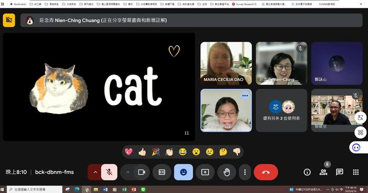Send the thumbs up reaction
The width and height of the screenshot is (368, 193).
coord(142,152)
